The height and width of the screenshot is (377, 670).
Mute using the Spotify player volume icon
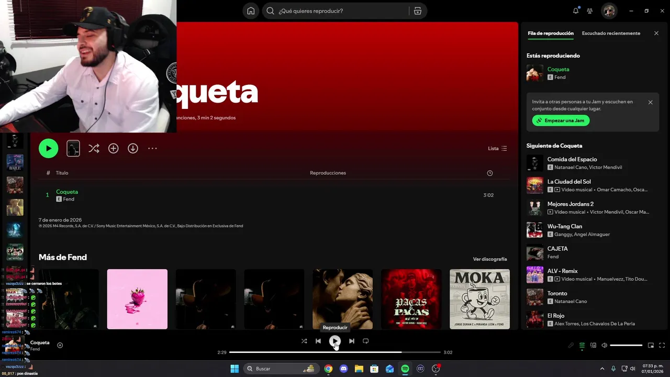coord(604,346)
